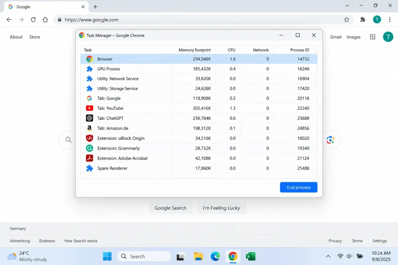Open the Gmail link
This screenshot has width=398, height=265.
coord(335,37)
